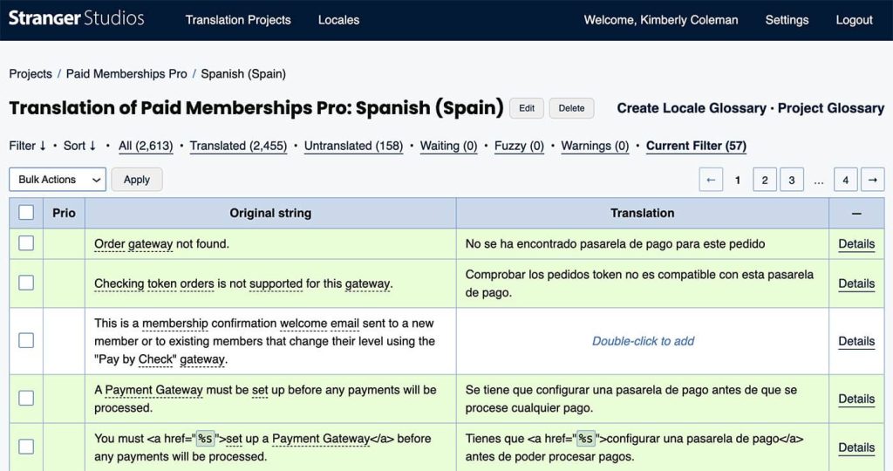
Task: Click original string 'Order gateway not found.'
Action: click(x=161, y=243)
